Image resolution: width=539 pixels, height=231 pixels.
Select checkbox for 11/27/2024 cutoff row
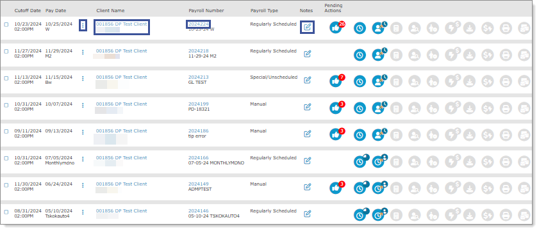pyautogui.click(x=6, y=51)
